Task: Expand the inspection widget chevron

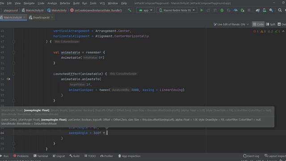Action: point(283,31)
